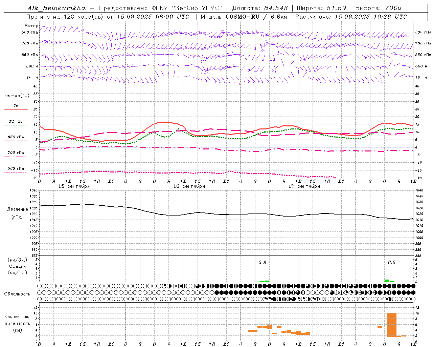Click the (мм/3ч.) units label
The width and height of the screenshot is (433, 347).
click(x=18, y=260)
